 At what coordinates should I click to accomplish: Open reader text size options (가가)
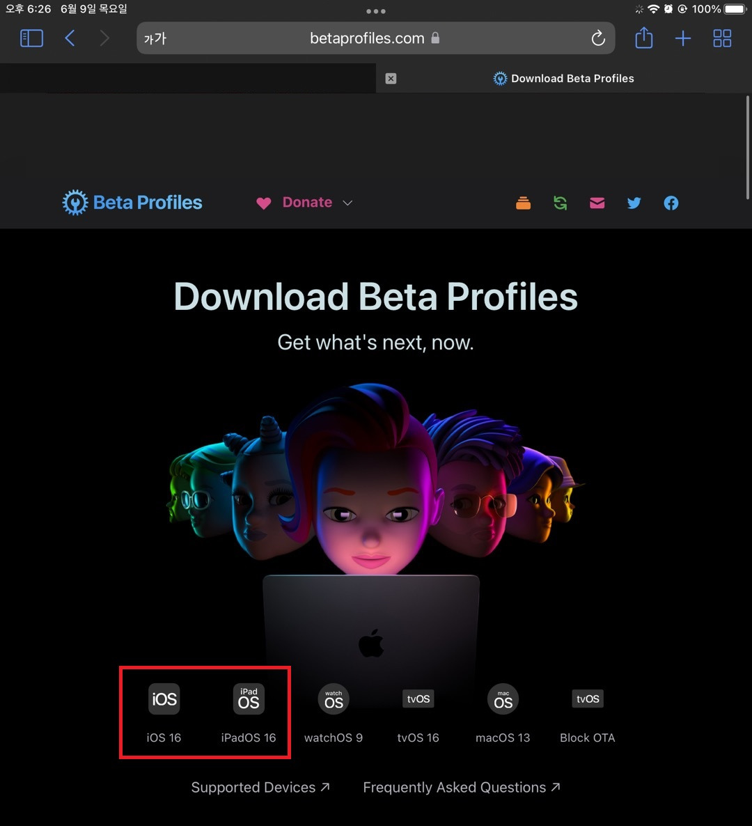tap(155, 38)
